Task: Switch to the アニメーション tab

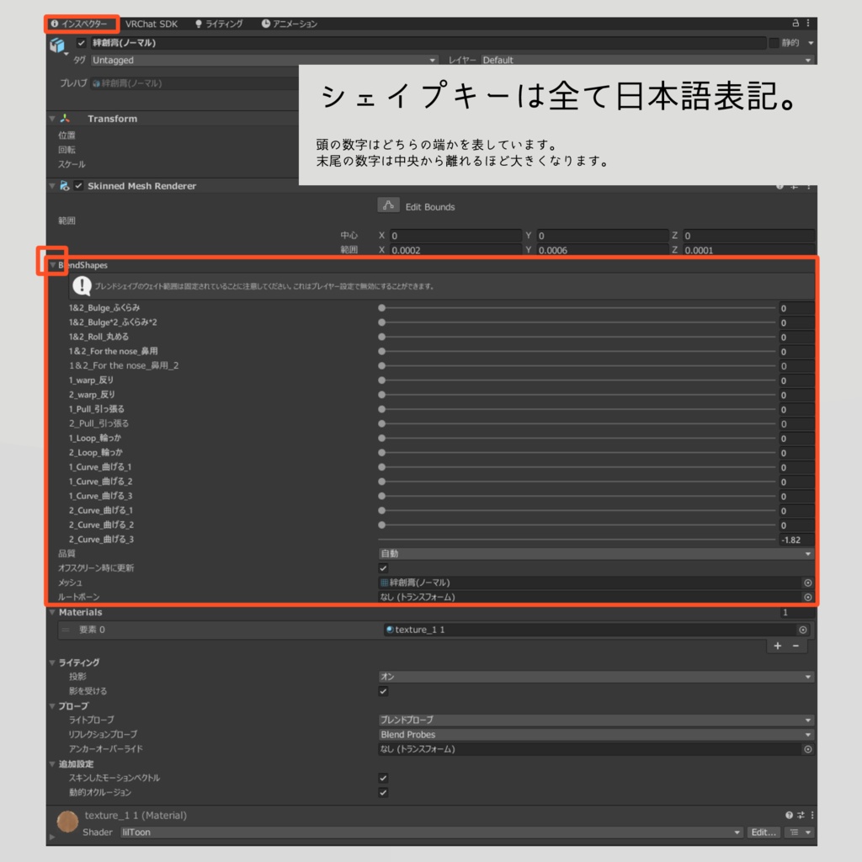Action: (x=290, y=24)
